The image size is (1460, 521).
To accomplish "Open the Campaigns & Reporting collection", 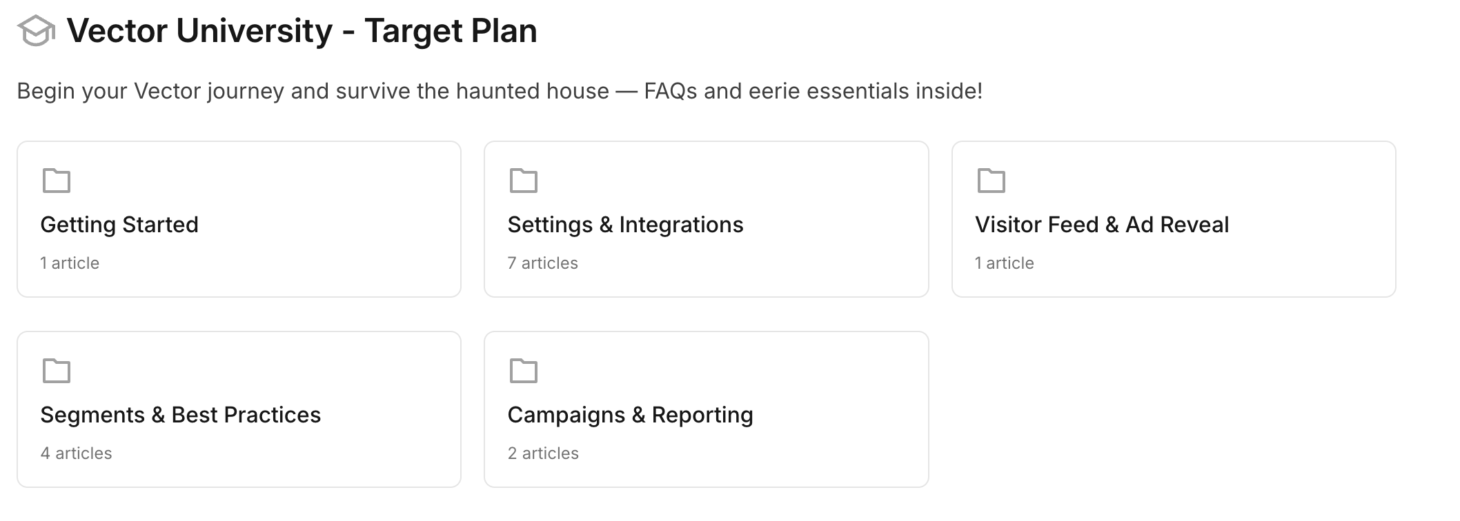I will pos(630,415).
